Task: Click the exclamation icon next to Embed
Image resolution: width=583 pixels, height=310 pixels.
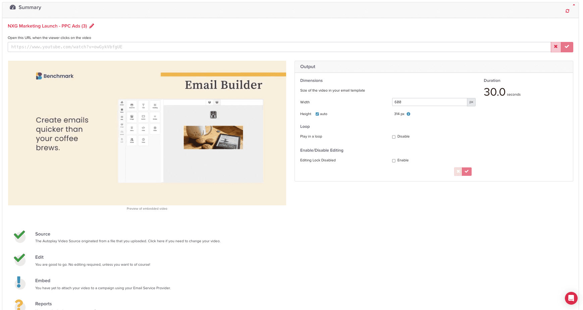Action: pos(19,282)
